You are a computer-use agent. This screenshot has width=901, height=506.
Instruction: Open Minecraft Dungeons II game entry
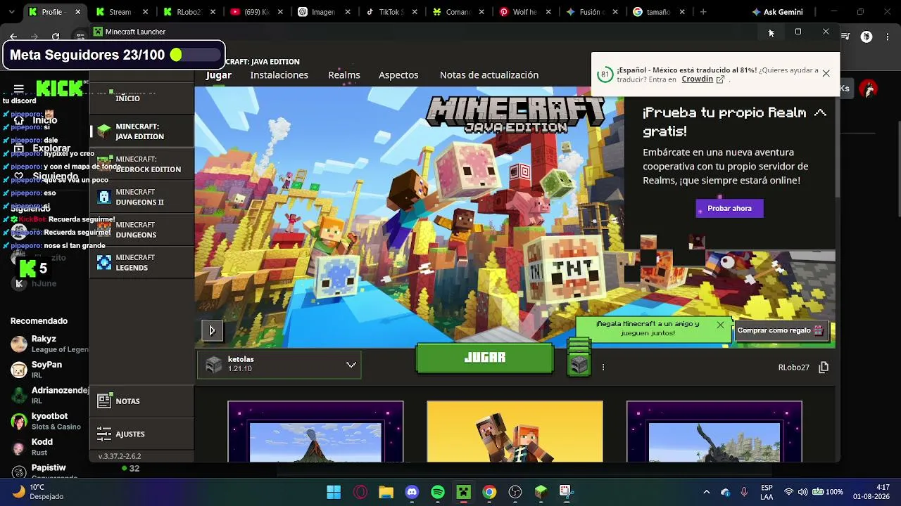pyautogui.click(x=141, y=197)
